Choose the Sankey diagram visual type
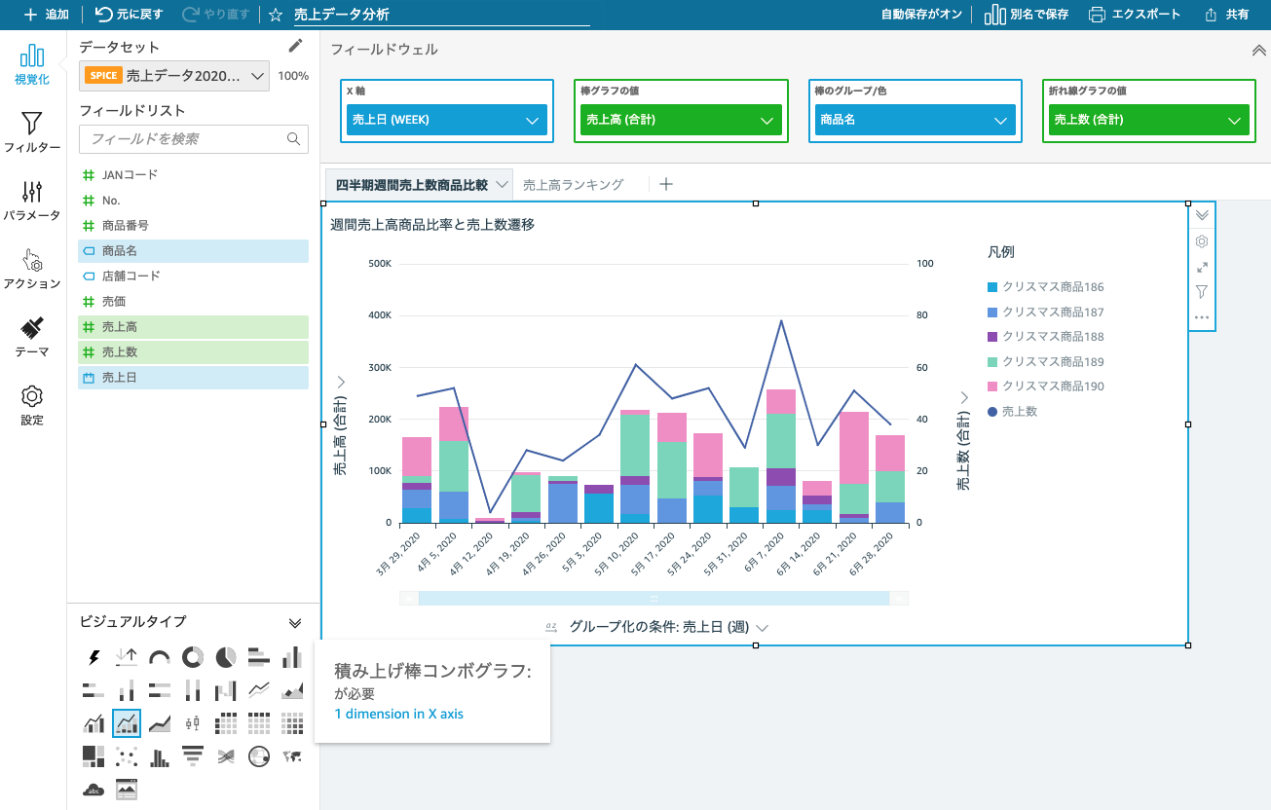The width and height of the screenshot is (1271, 810). 226,756
